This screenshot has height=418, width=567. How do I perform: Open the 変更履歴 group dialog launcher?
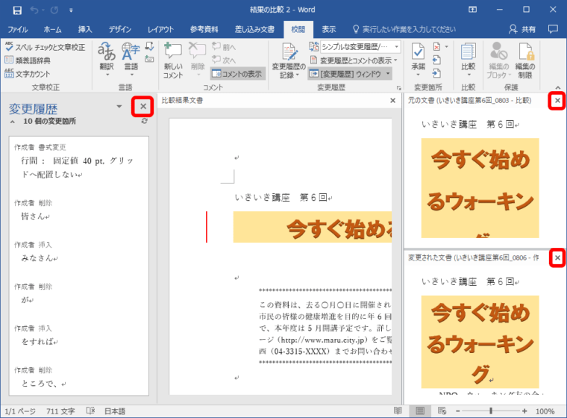[x=399, y=87]
